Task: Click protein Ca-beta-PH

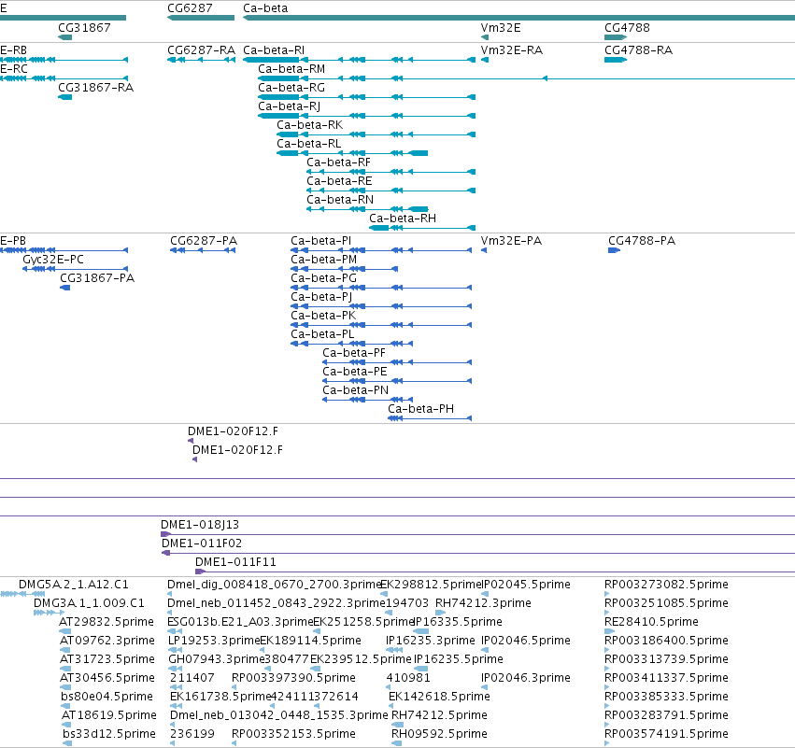Action: click(420, 409)
